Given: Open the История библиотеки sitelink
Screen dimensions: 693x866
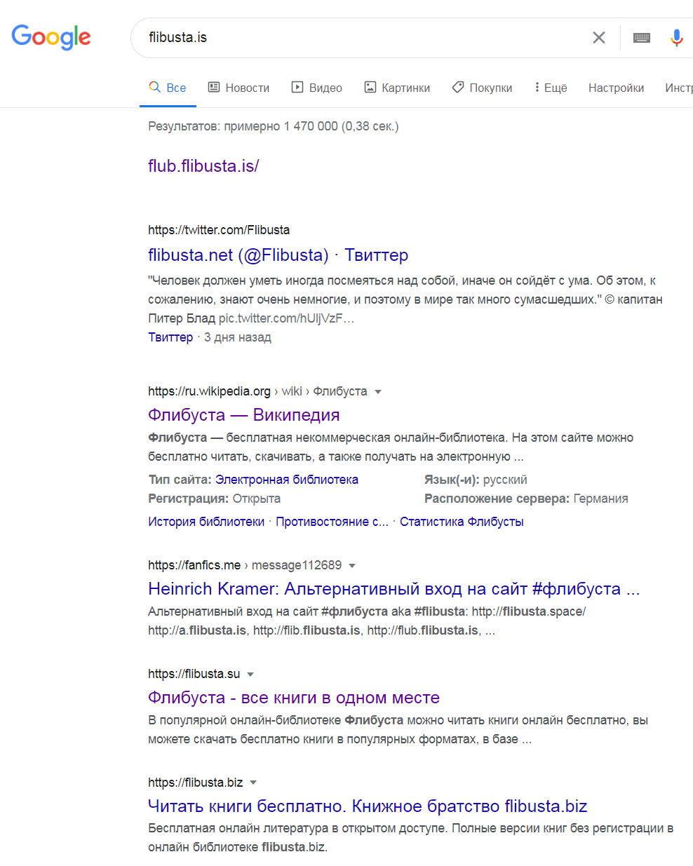Looking at the screenshot, I should (206, 522).
